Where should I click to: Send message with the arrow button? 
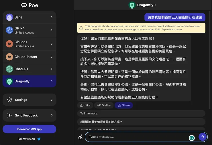pyautogui.click(x=202, y=137)
